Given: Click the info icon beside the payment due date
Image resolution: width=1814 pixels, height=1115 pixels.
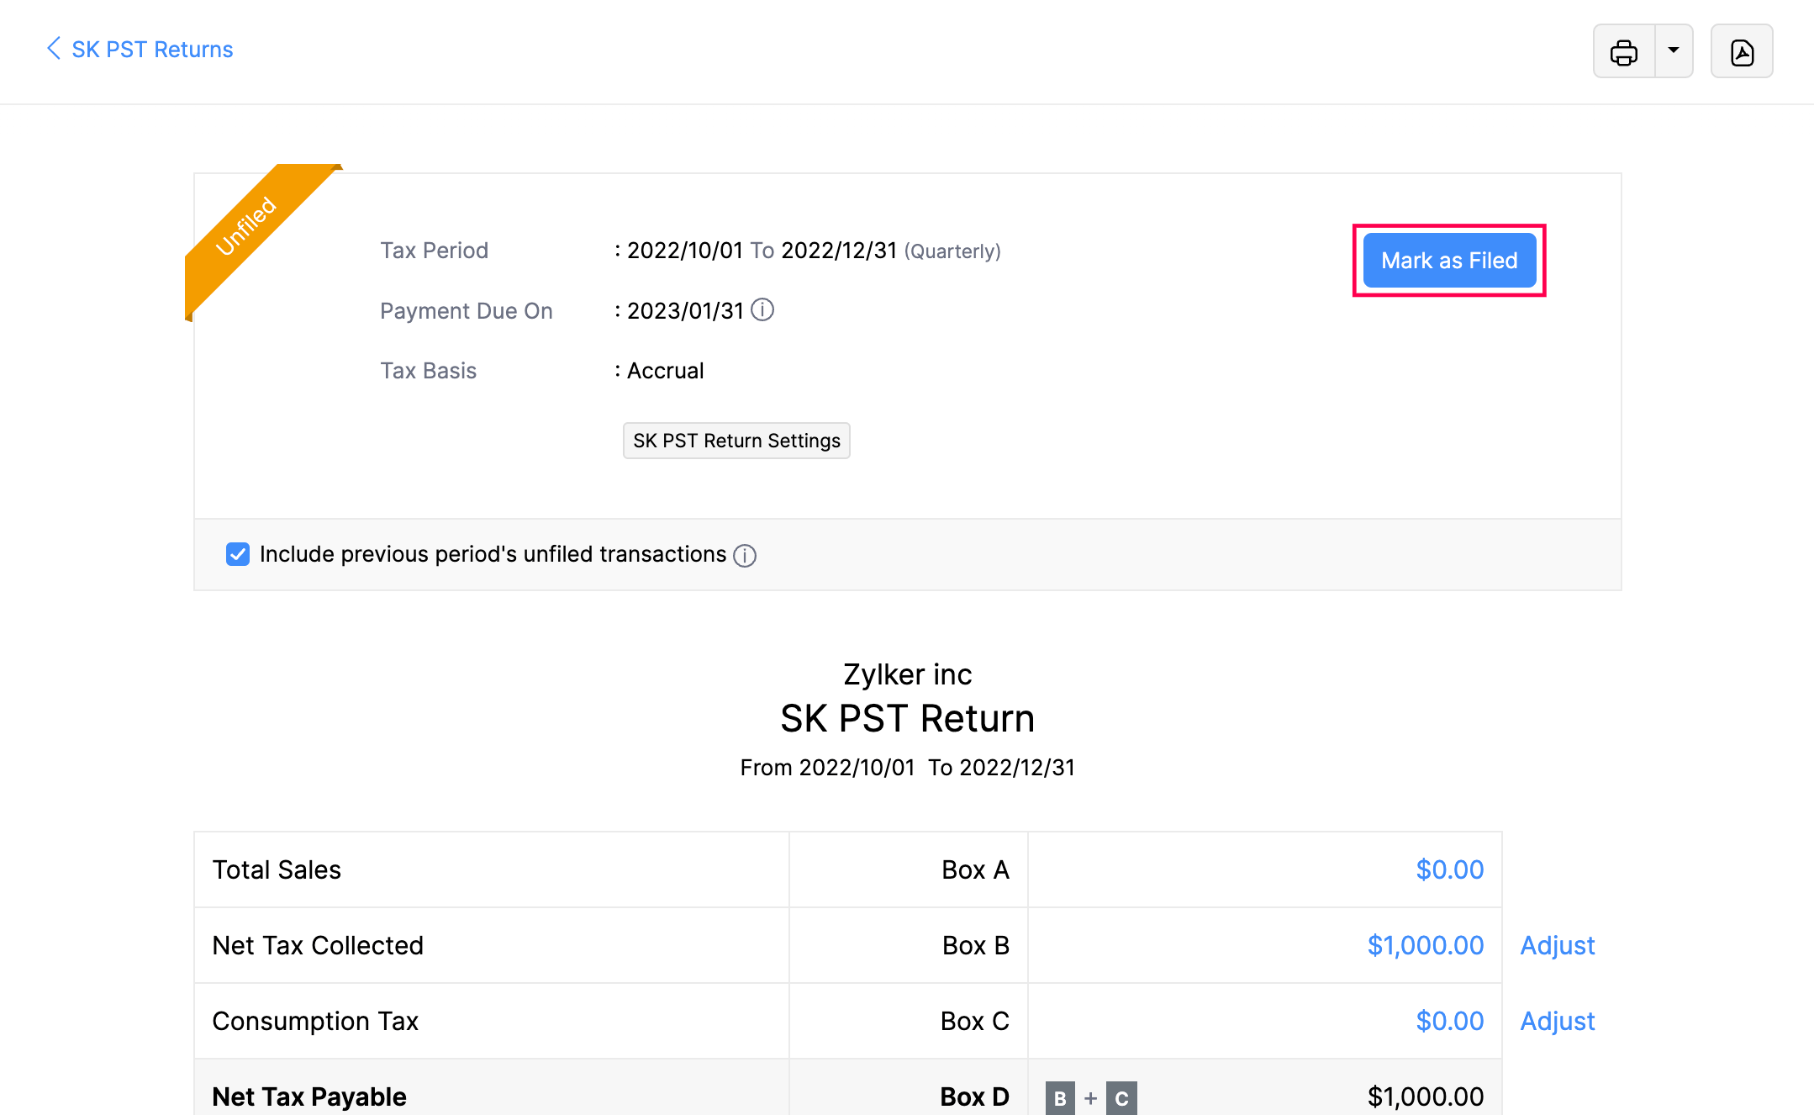Looking at the screenshot, I should coord(762,310).
